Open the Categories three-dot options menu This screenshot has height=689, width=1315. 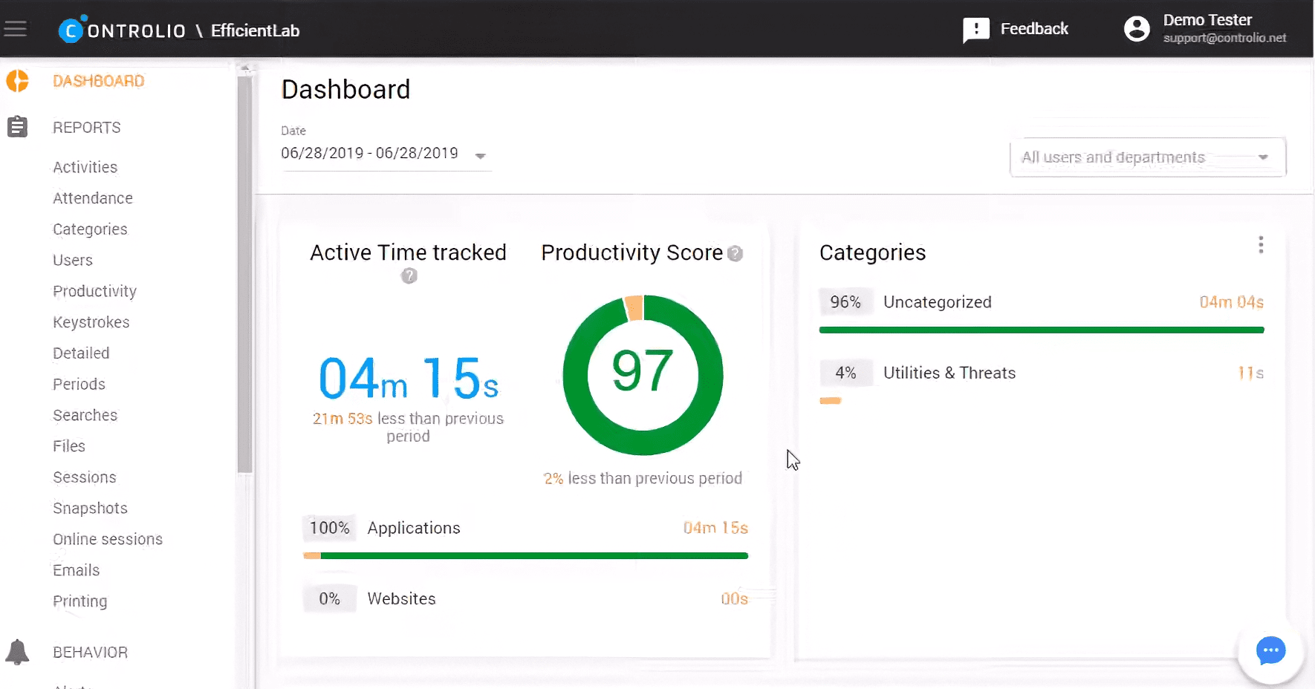[1260, 245]
